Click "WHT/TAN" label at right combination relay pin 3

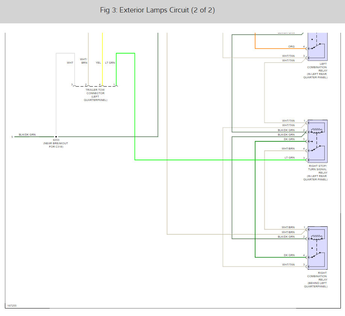pyautogui.click(x=288, y=265)
